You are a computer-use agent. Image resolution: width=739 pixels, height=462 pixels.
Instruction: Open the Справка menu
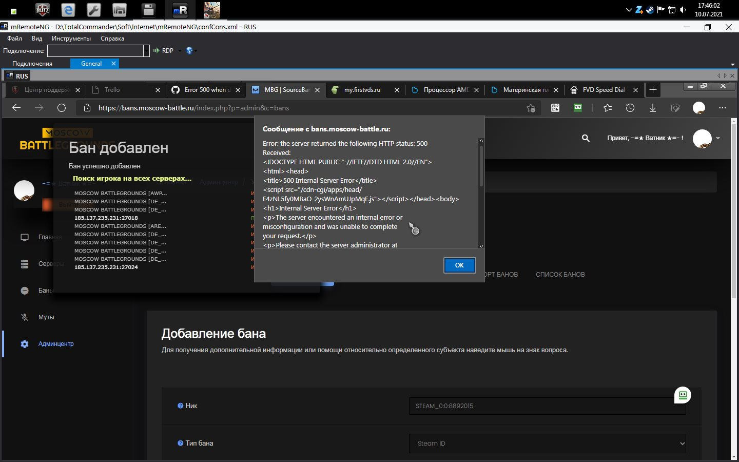tap(112, 38)
